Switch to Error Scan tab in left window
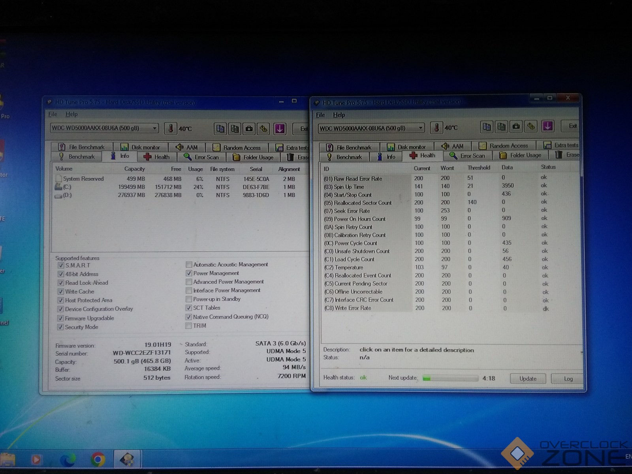Viewport: 632px width, 474px height. pos(201,157)
